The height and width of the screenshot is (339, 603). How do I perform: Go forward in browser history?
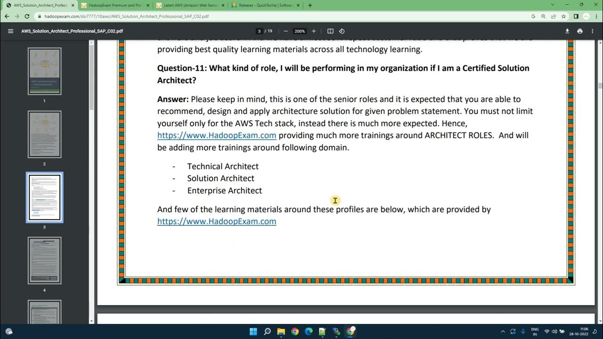coord(17,16)
